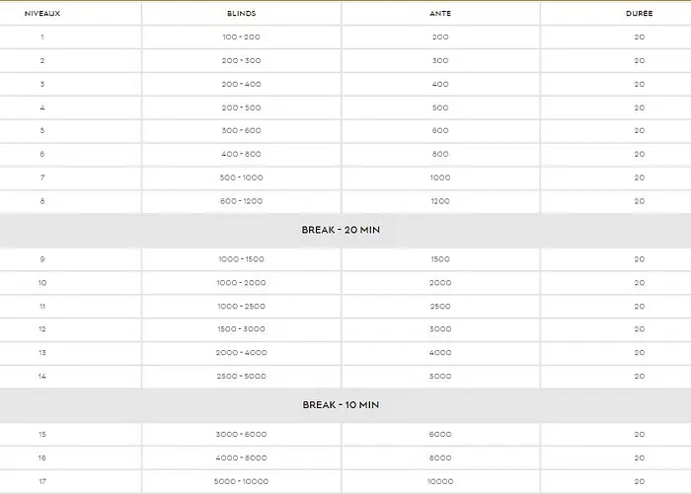The width and height of the screenshot is (691, 494).
Task: Click the BREAK - 10 MIN row
Action: pos(341,405)
